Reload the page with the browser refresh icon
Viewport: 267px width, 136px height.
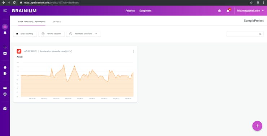(14, 3)
